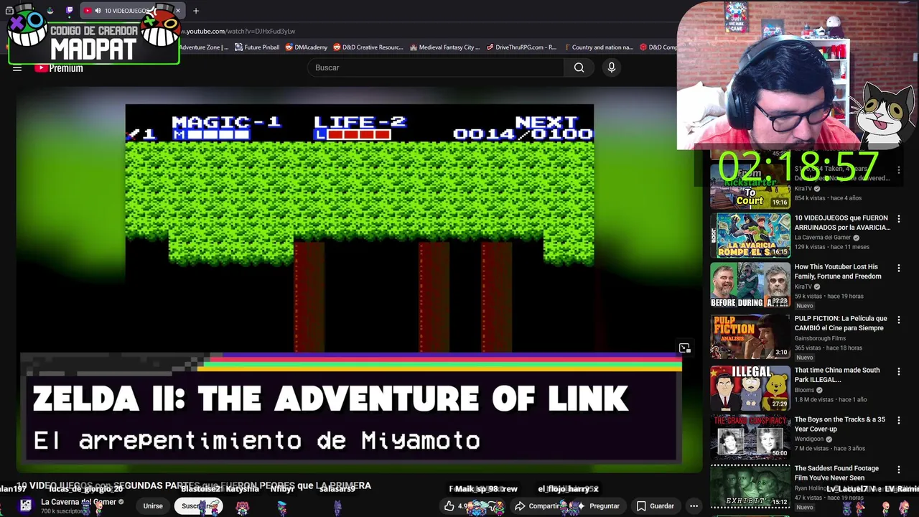Open The Saddest Found Footage Film title

coord(836,473)
